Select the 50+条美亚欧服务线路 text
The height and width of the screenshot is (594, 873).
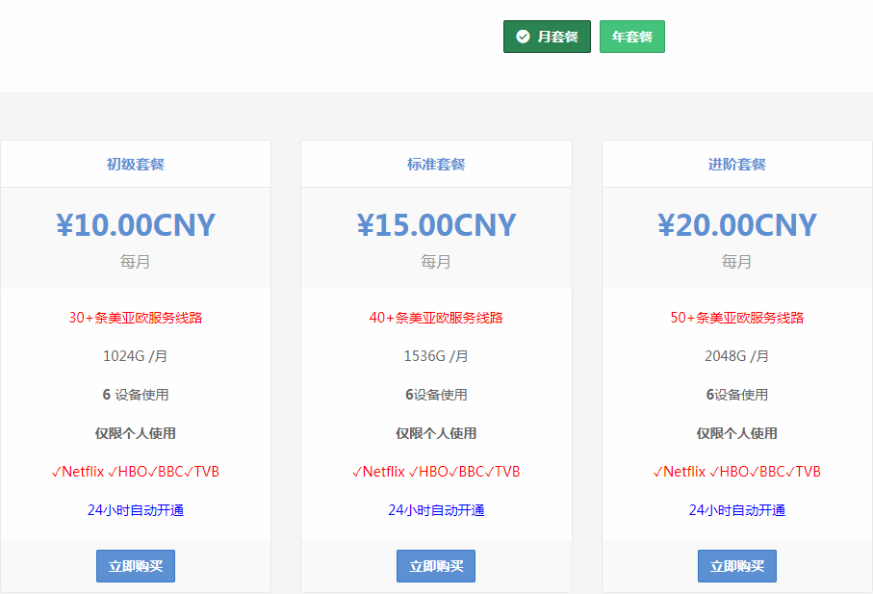[x=736, y=318]
